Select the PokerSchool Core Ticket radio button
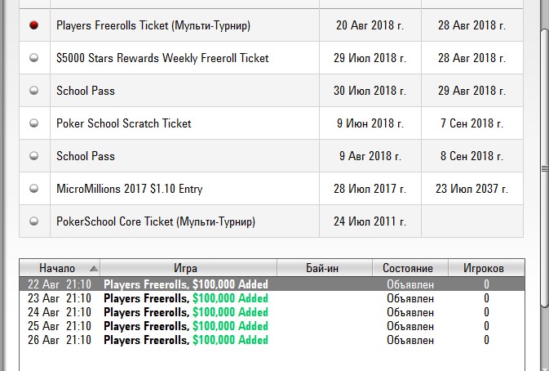Screen dimensions: 549x371 (34, 221)
